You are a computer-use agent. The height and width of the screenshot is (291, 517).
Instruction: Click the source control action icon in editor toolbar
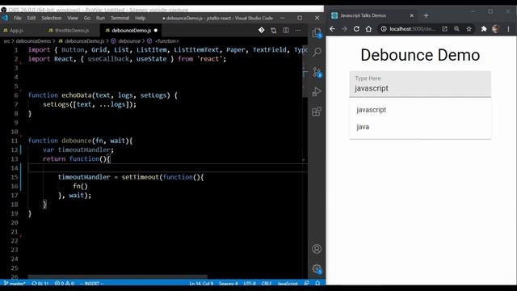tap(261, 31)
